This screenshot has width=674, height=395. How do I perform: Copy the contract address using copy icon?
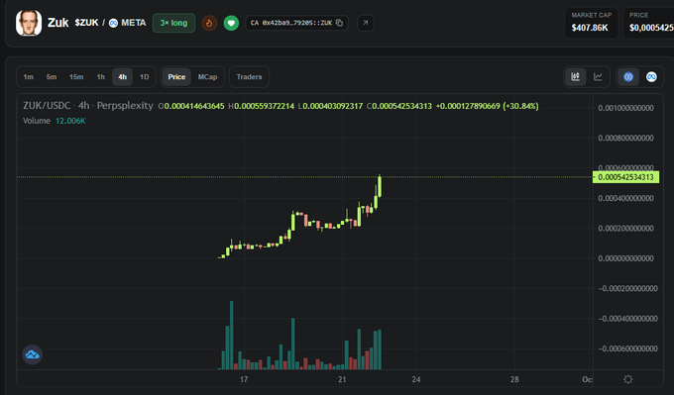(x=339, y=23)
